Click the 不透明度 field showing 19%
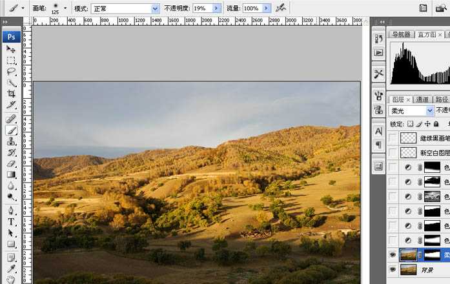Screen dimensions: 450x284 (202, 8)
